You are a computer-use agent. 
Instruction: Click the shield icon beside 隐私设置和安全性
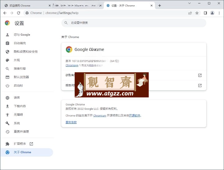pyautogui.click(x=7, y=51)
